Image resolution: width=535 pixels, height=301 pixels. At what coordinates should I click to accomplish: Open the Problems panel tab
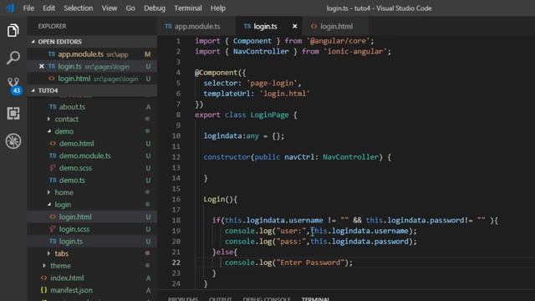click(x=183, y=298)
